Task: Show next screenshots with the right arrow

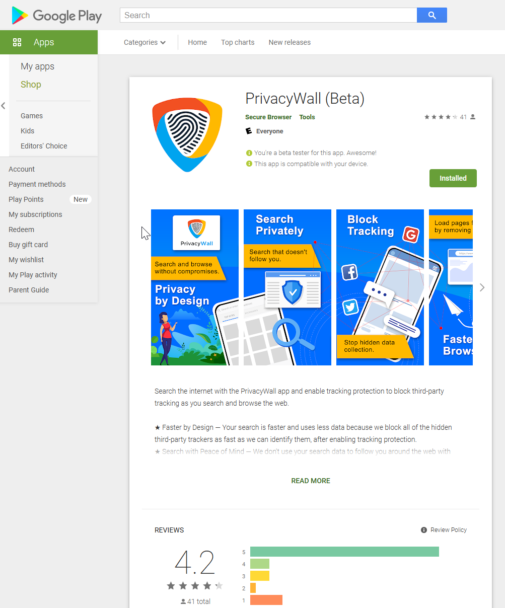Action: (482, 287)
